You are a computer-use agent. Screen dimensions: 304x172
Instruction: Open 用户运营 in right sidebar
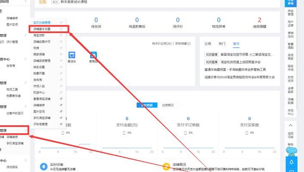pyautogui.click(x=291, y=24)
